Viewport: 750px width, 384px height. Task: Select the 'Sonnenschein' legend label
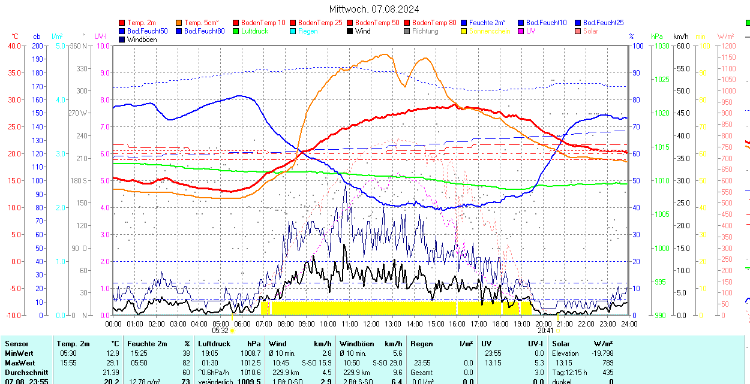[490, 31]
